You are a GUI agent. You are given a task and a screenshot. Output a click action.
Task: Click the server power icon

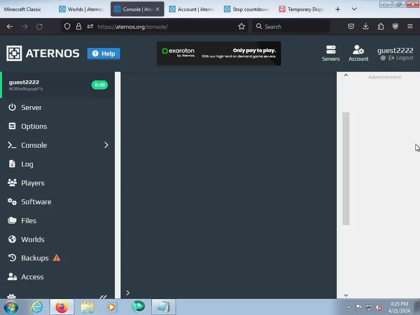point(12,107)
